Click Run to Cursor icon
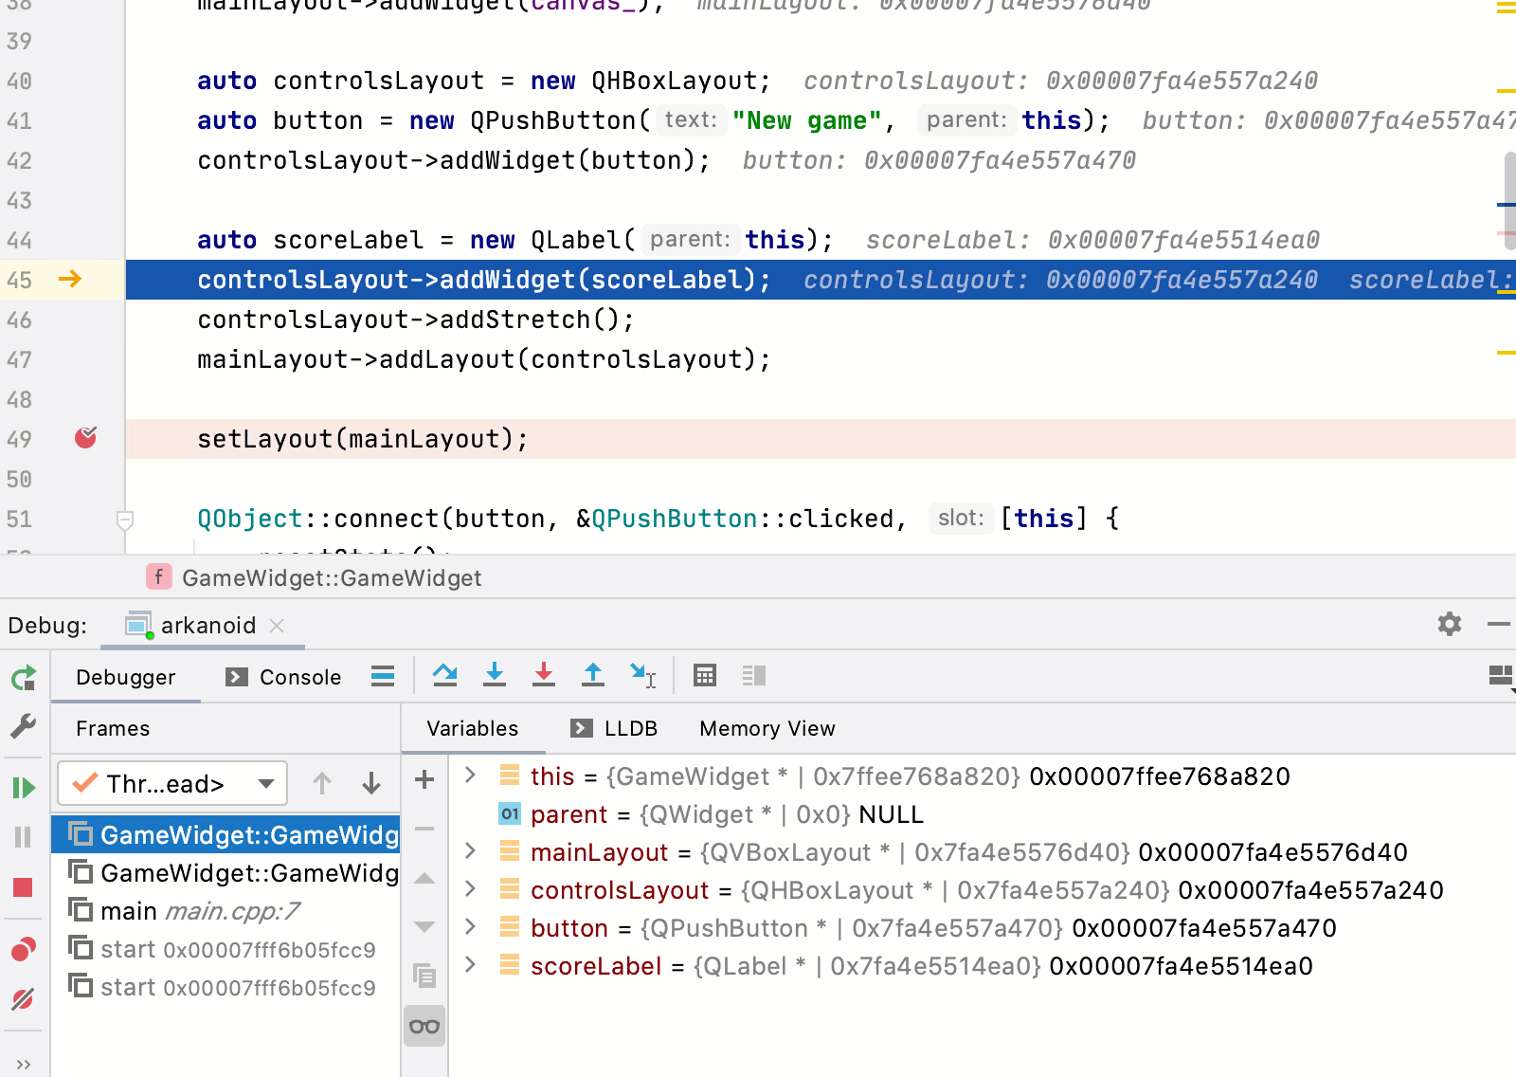1516x1077 pixels. tap(642, 675)
